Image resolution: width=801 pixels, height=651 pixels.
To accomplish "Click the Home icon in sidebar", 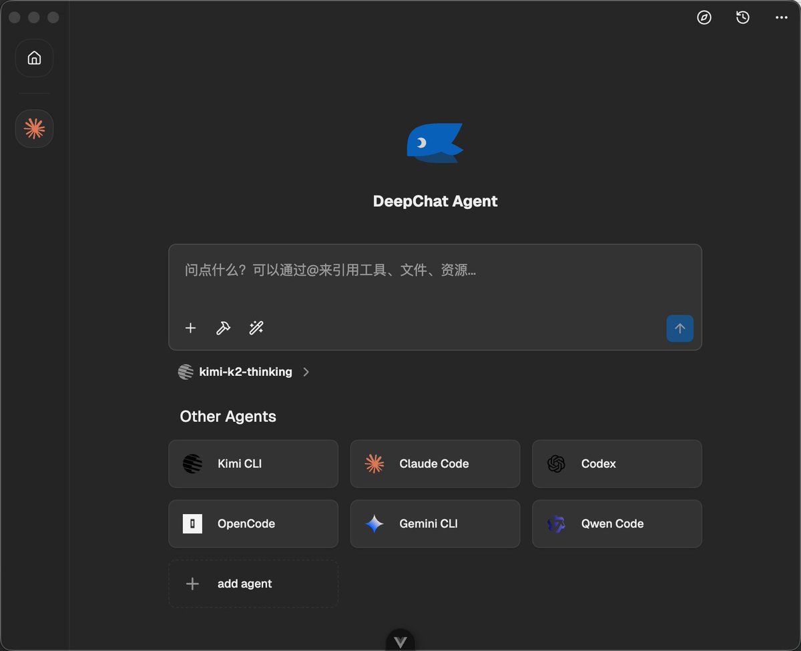I will click(34, 58).
